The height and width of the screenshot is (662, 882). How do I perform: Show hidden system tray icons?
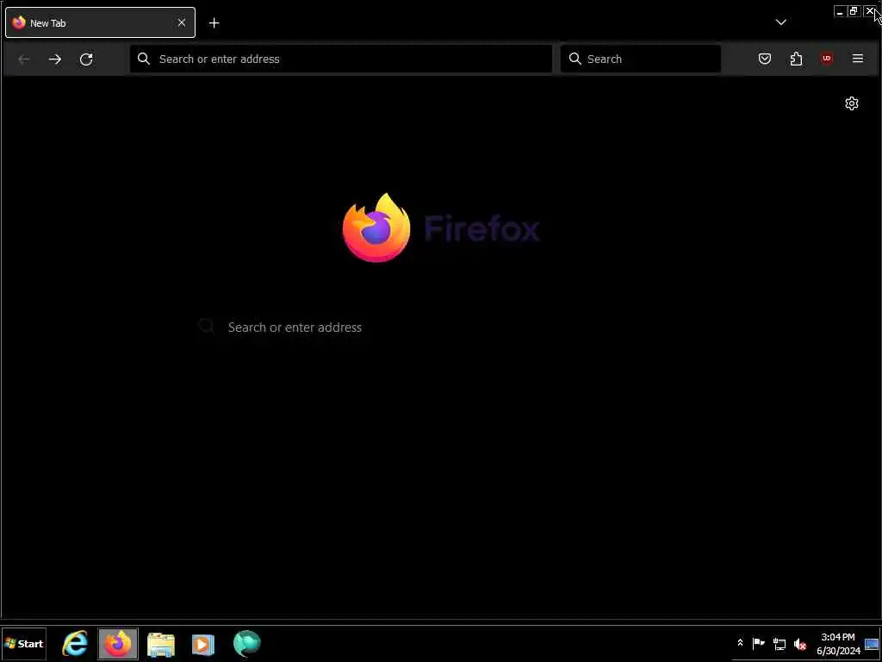(x=740, y=643)
